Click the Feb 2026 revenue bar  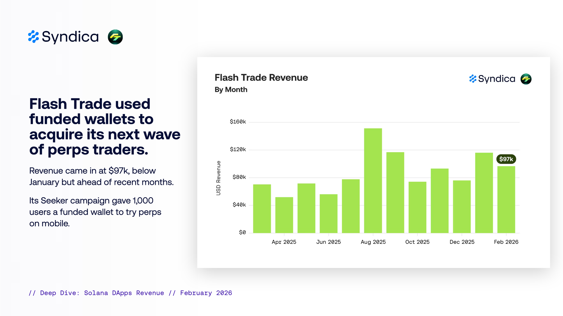506,199
